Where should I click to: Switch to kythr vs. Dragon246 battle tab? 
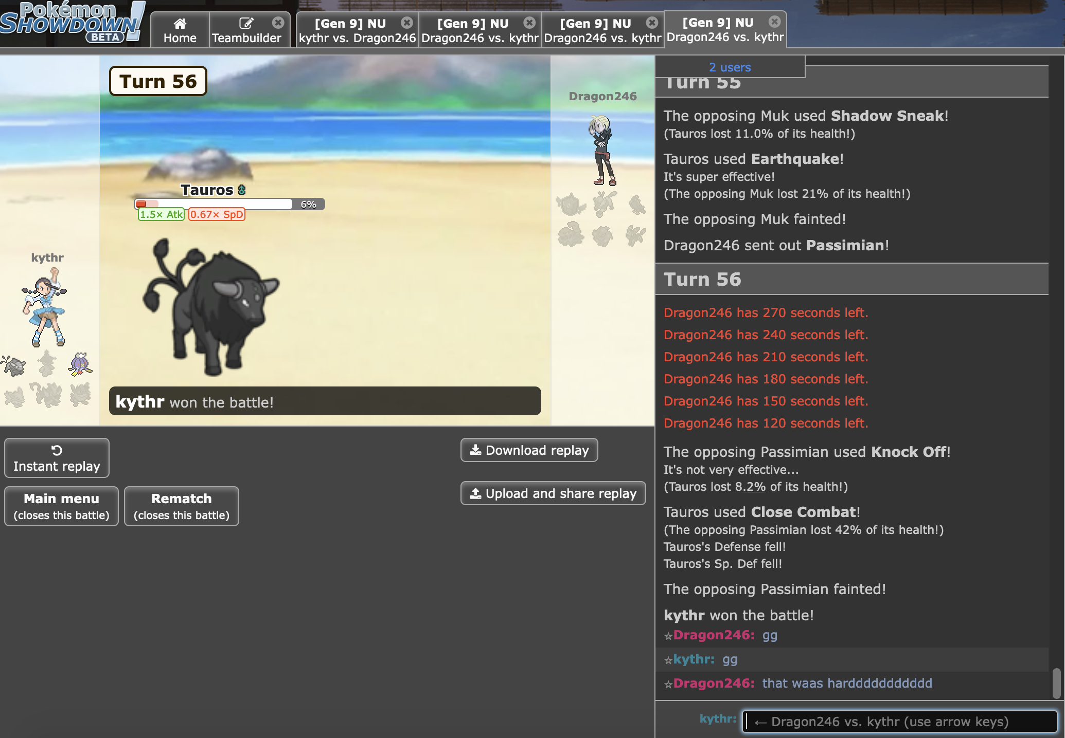pyautogui.click(x=357, y=30)
